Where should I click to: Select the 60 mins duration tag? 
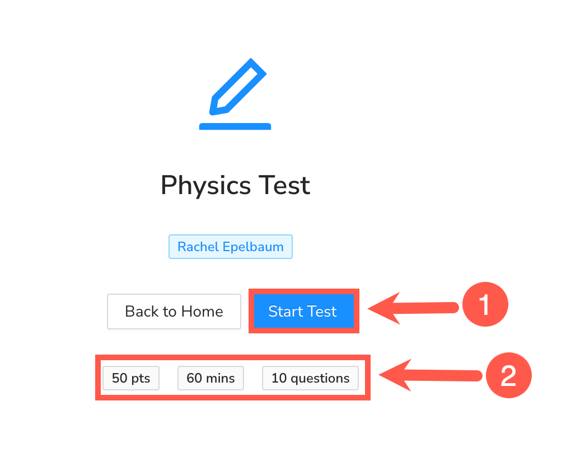[210, 378]
